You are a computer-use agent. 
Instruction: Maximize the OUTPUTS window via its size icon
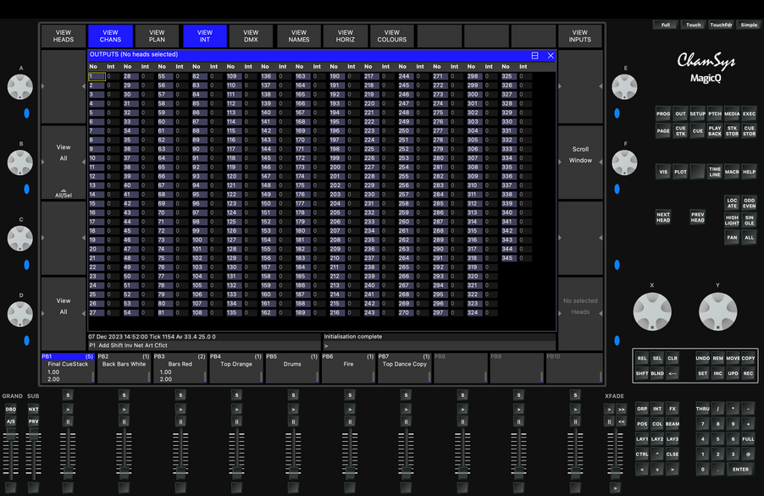pos(534,56)
